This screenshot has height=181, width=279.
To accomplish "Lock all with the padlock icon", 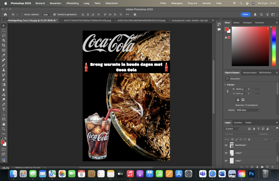I will [249, 139].
